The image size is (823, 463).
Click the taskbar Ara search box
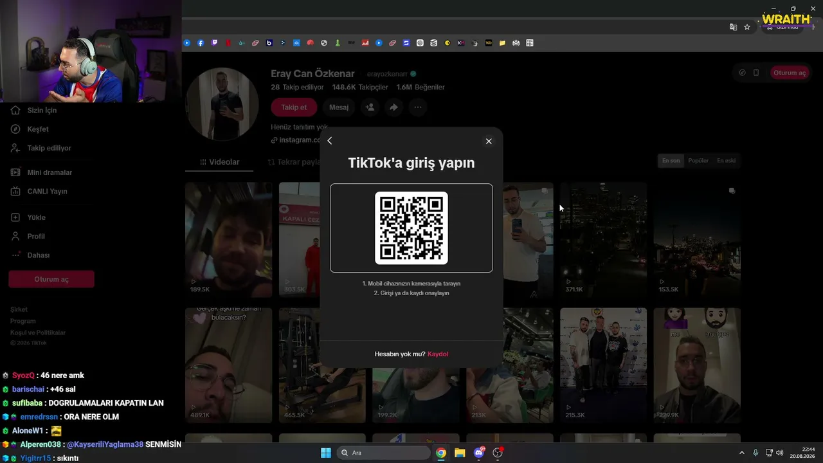384,453
